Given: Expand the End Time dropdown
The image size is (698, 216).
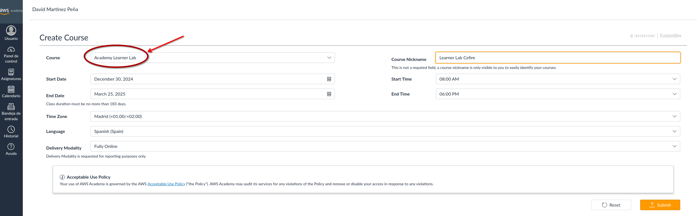Looking at the screenshot, I should point(674,94).
